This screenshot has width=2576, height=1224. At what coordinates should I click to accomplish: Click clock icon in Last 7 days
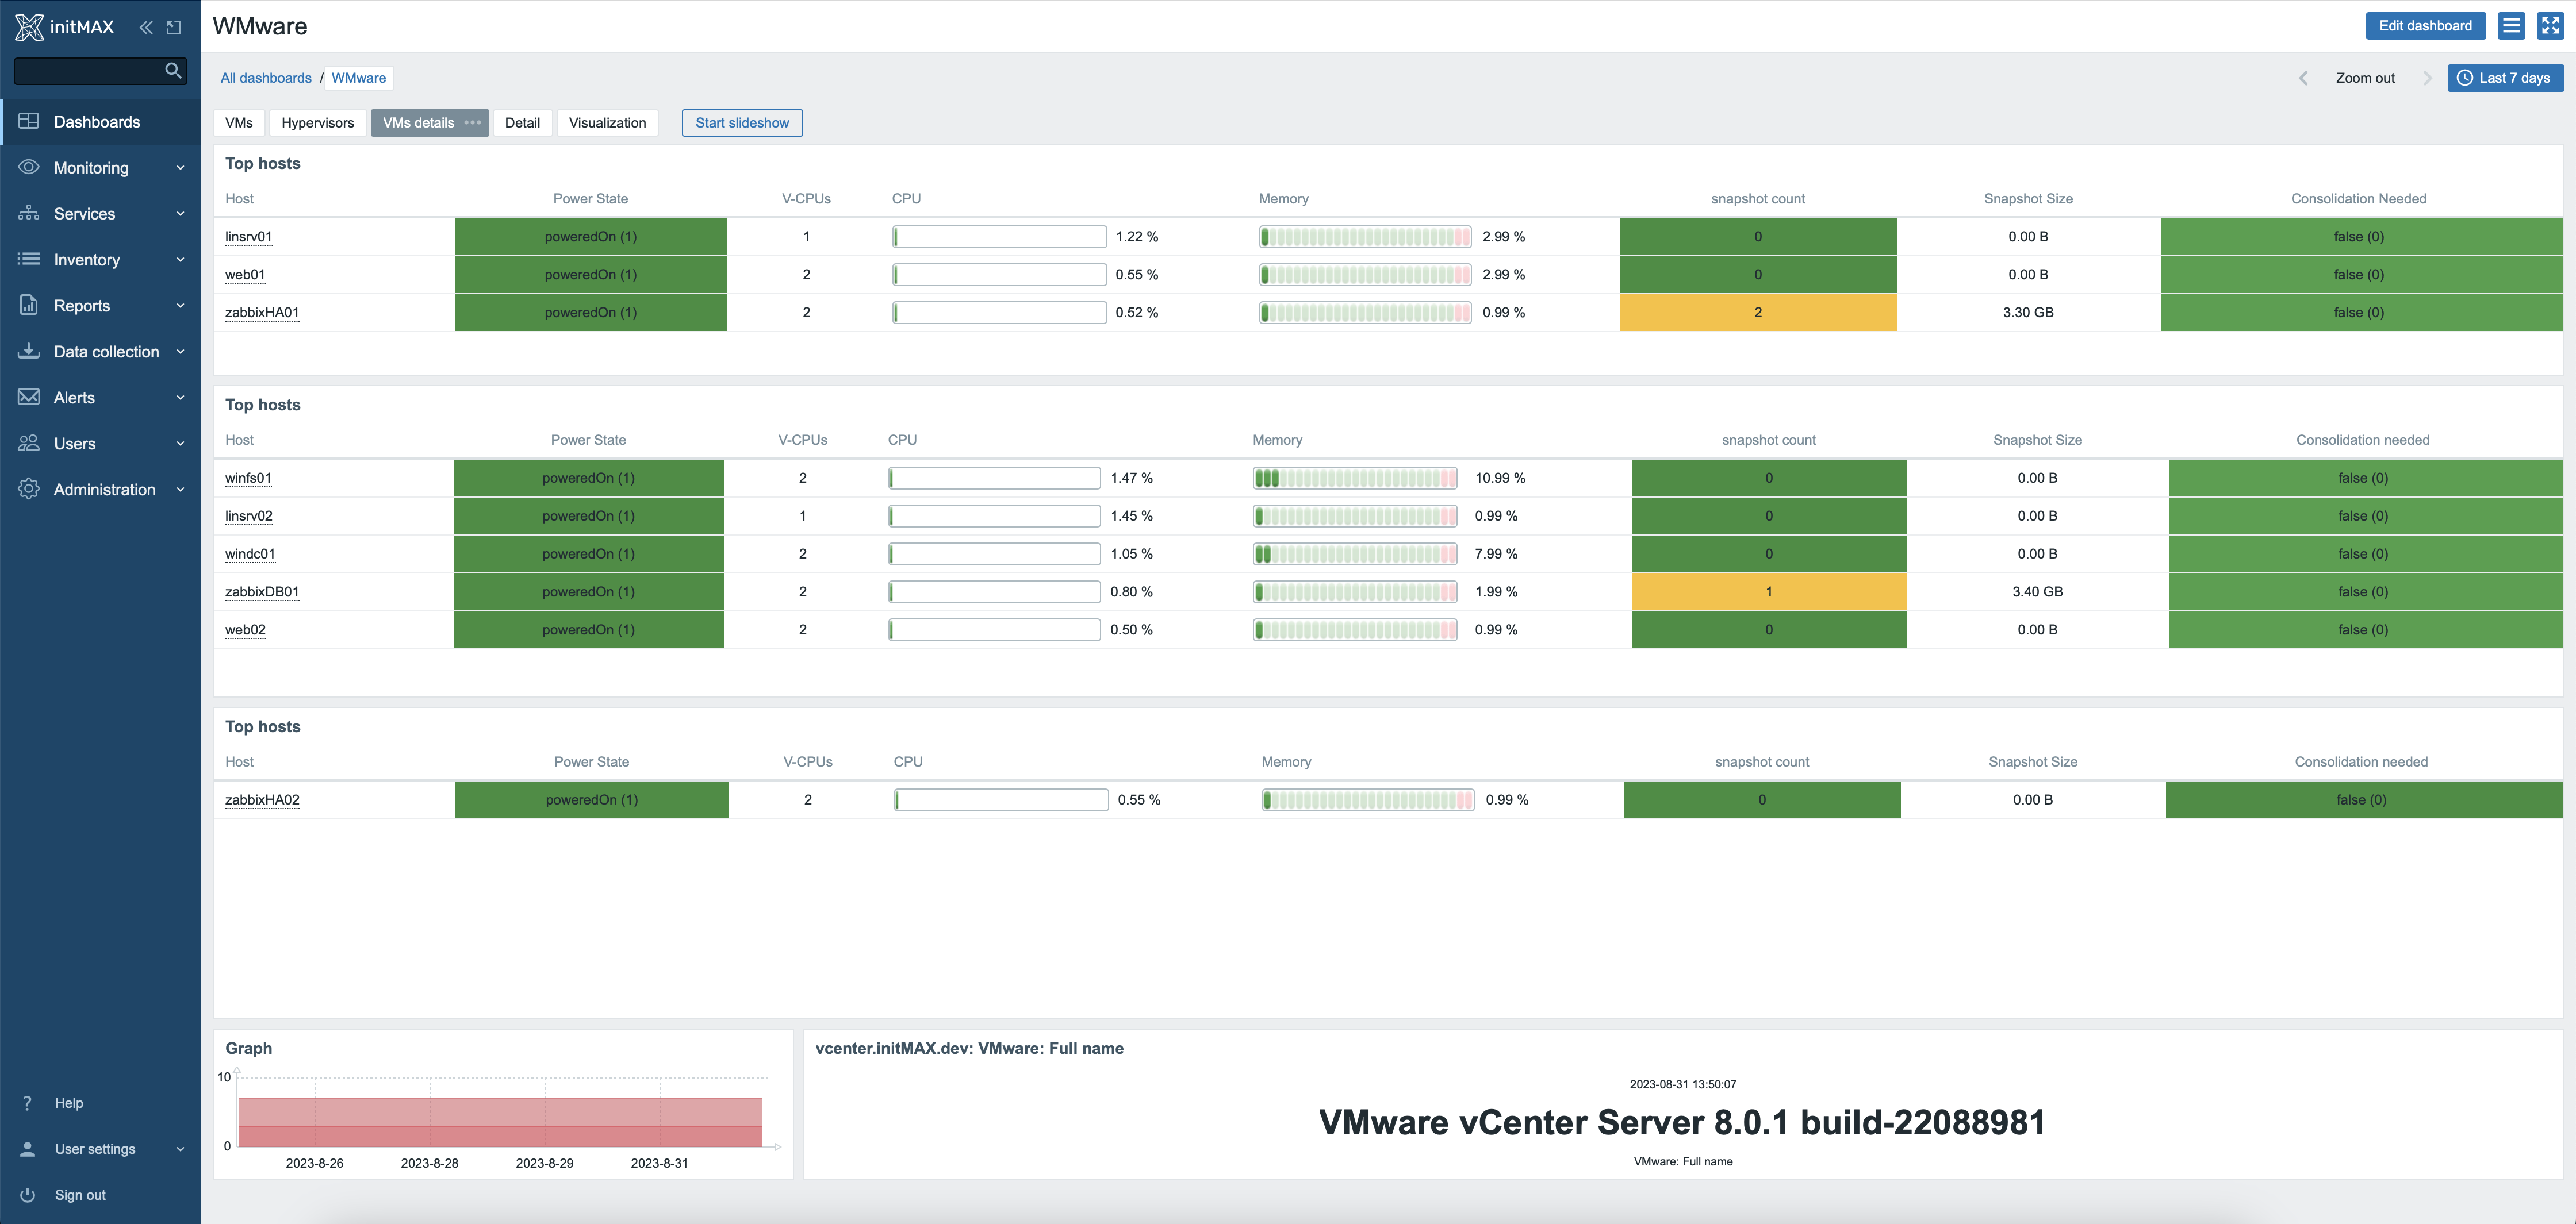pyautogui.click(x=2465, y=78)
